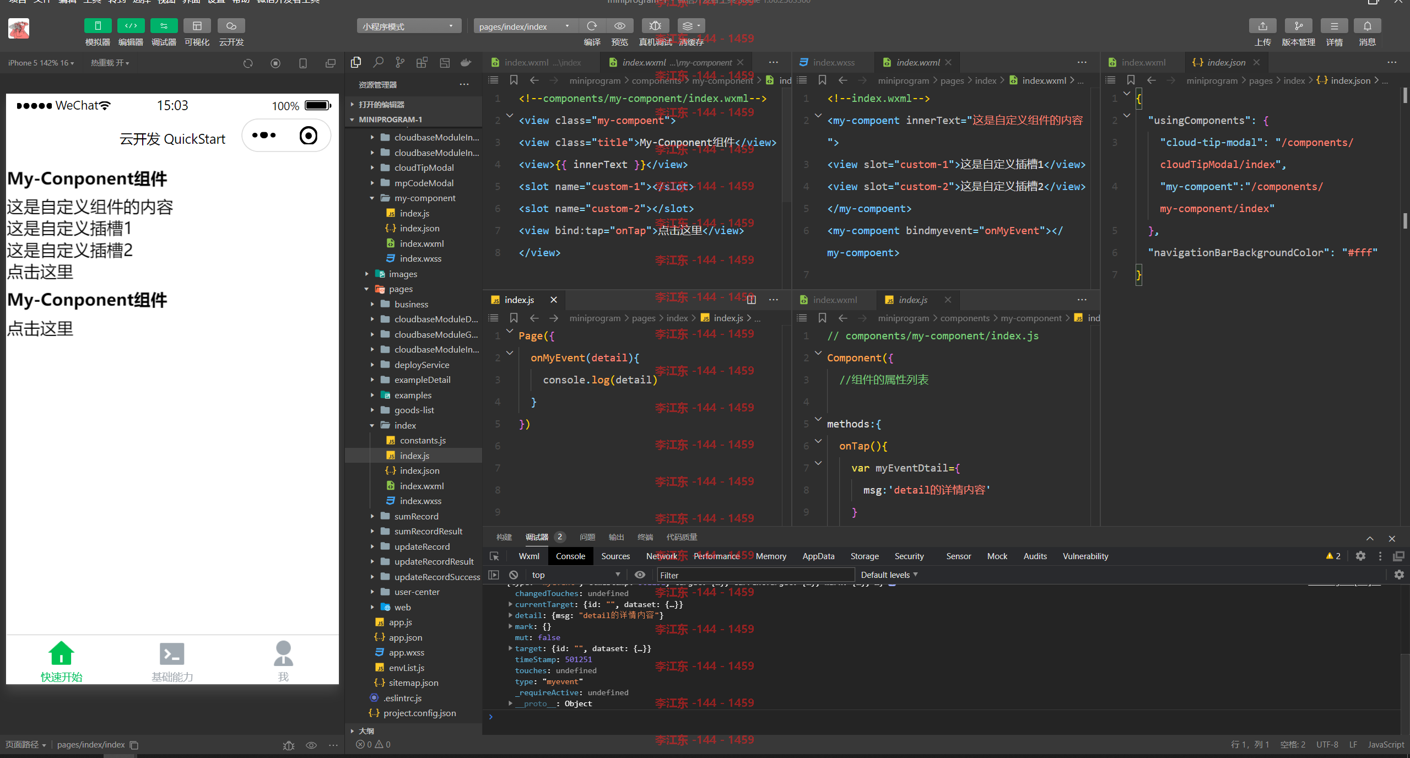The width and height of the screenshot is (1410, 758).
Task: Switch to the index.json editor tab
Action: (1225, 63)
